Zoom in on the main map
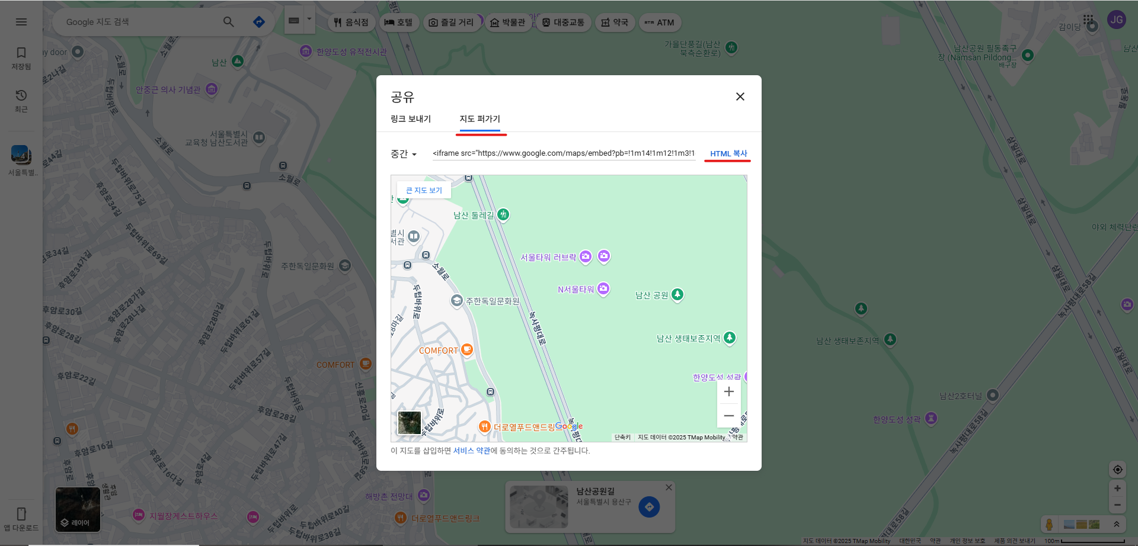Image resolution: width=1138 pixels, height=546 pixels. click(1117, 489)
